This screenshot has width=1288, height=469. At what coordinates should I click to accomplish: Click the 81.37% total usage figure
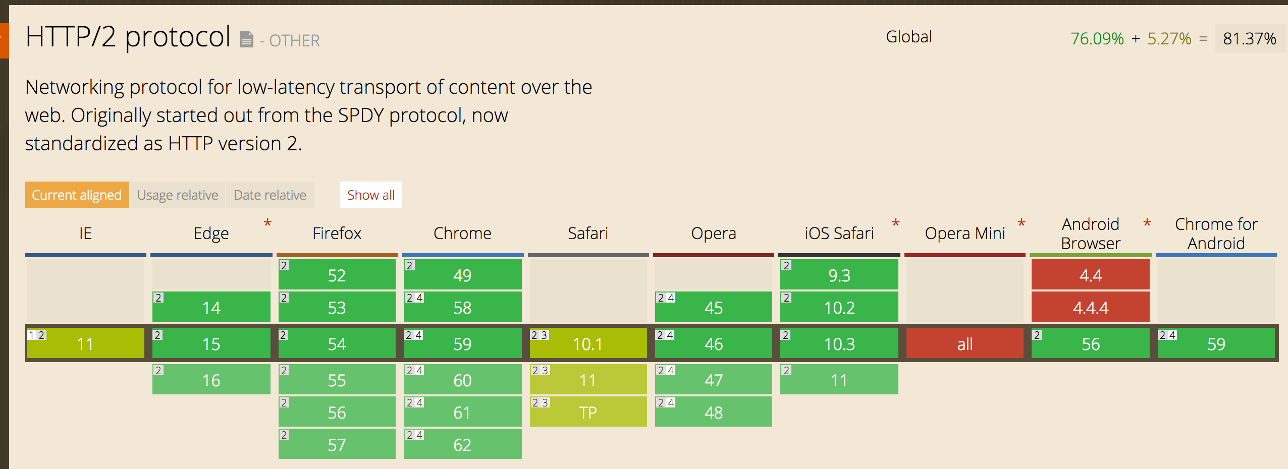[1250, 38]
